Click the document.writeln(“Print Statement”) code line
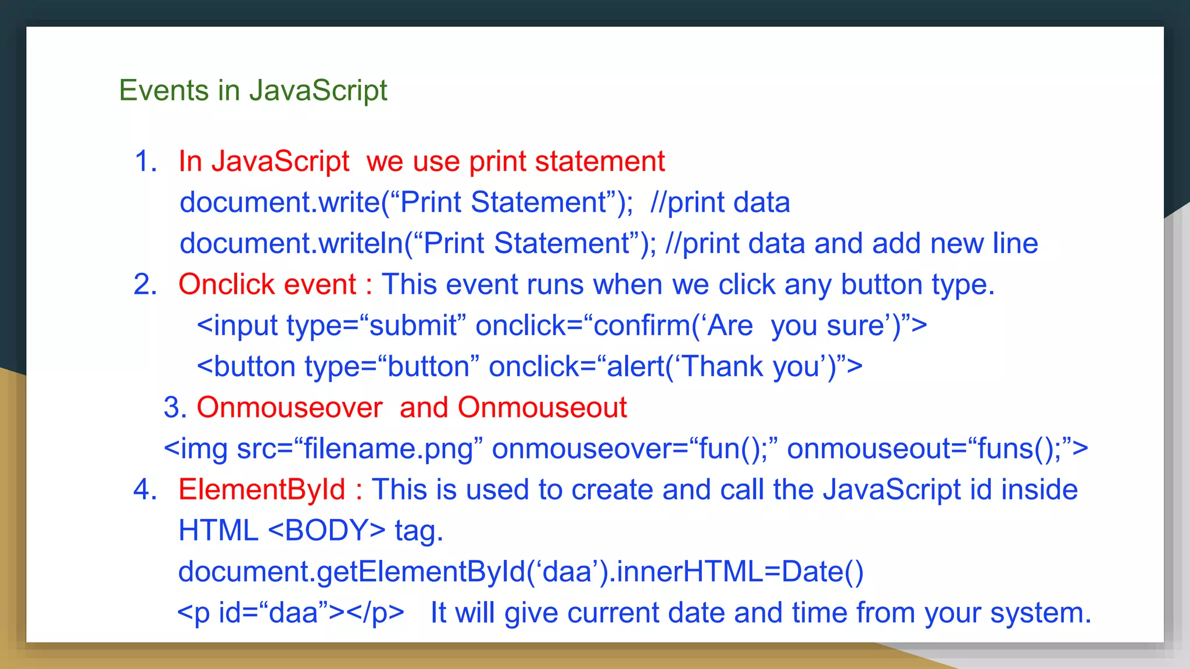The image size is (1190, 669). pos(608,243)
